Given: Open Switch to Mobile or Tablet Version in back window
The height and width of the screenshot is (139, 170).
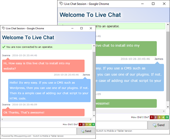Looking at the screenshot, I should 114,131.
